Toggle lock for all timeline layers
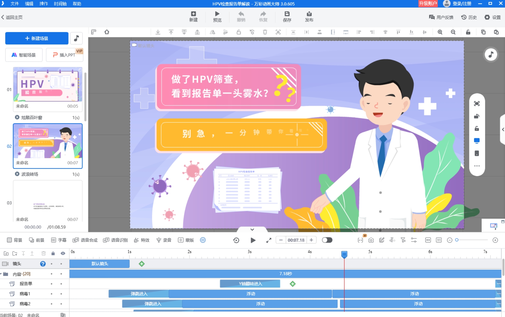The width and height of the screenshot is (505, 317). pyautogui.click(x=53, y=253)
